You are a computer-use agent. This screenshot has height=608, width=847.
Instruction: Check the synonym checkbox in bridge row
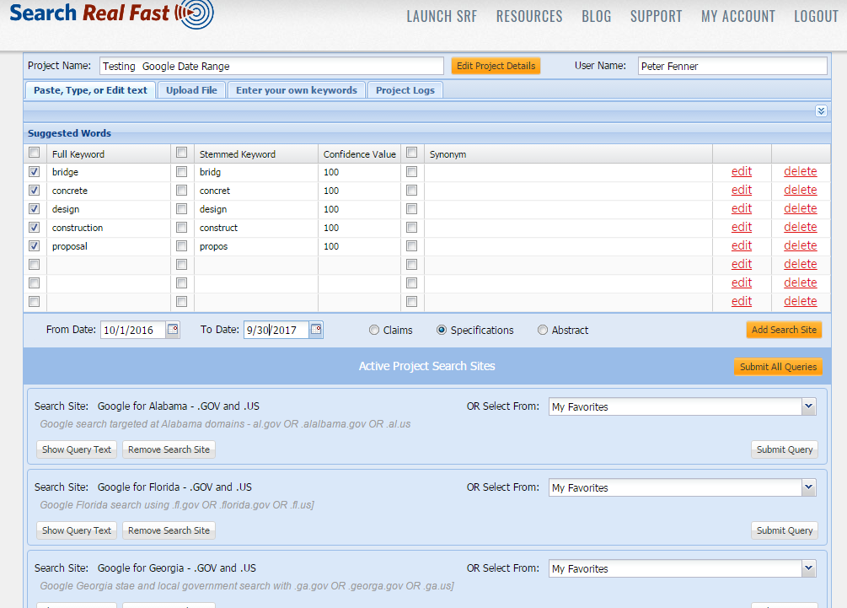pos(411,172)
